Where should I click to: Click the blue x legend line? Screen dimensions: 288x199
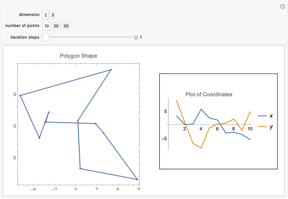pos(262,116)
